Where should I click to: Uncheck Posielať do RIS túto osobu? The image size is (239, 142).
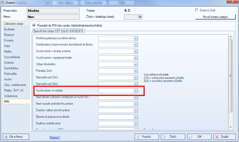coord(34,26)
